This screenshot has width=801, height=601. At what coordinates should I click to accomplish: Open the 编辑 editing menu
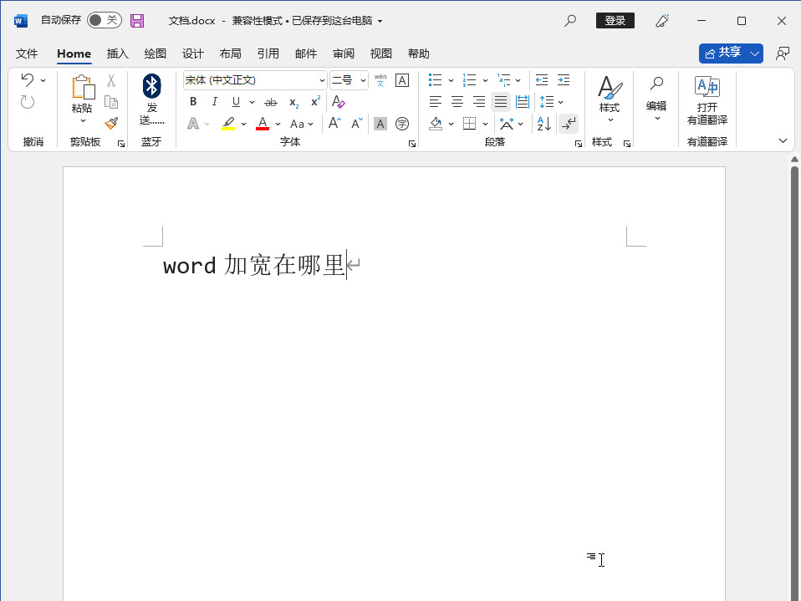(x=656, y=99)
